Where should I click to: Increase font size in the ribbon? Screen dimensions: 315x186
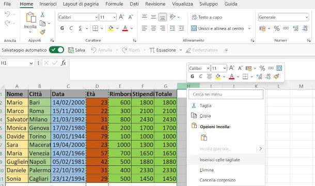point(121,17)
